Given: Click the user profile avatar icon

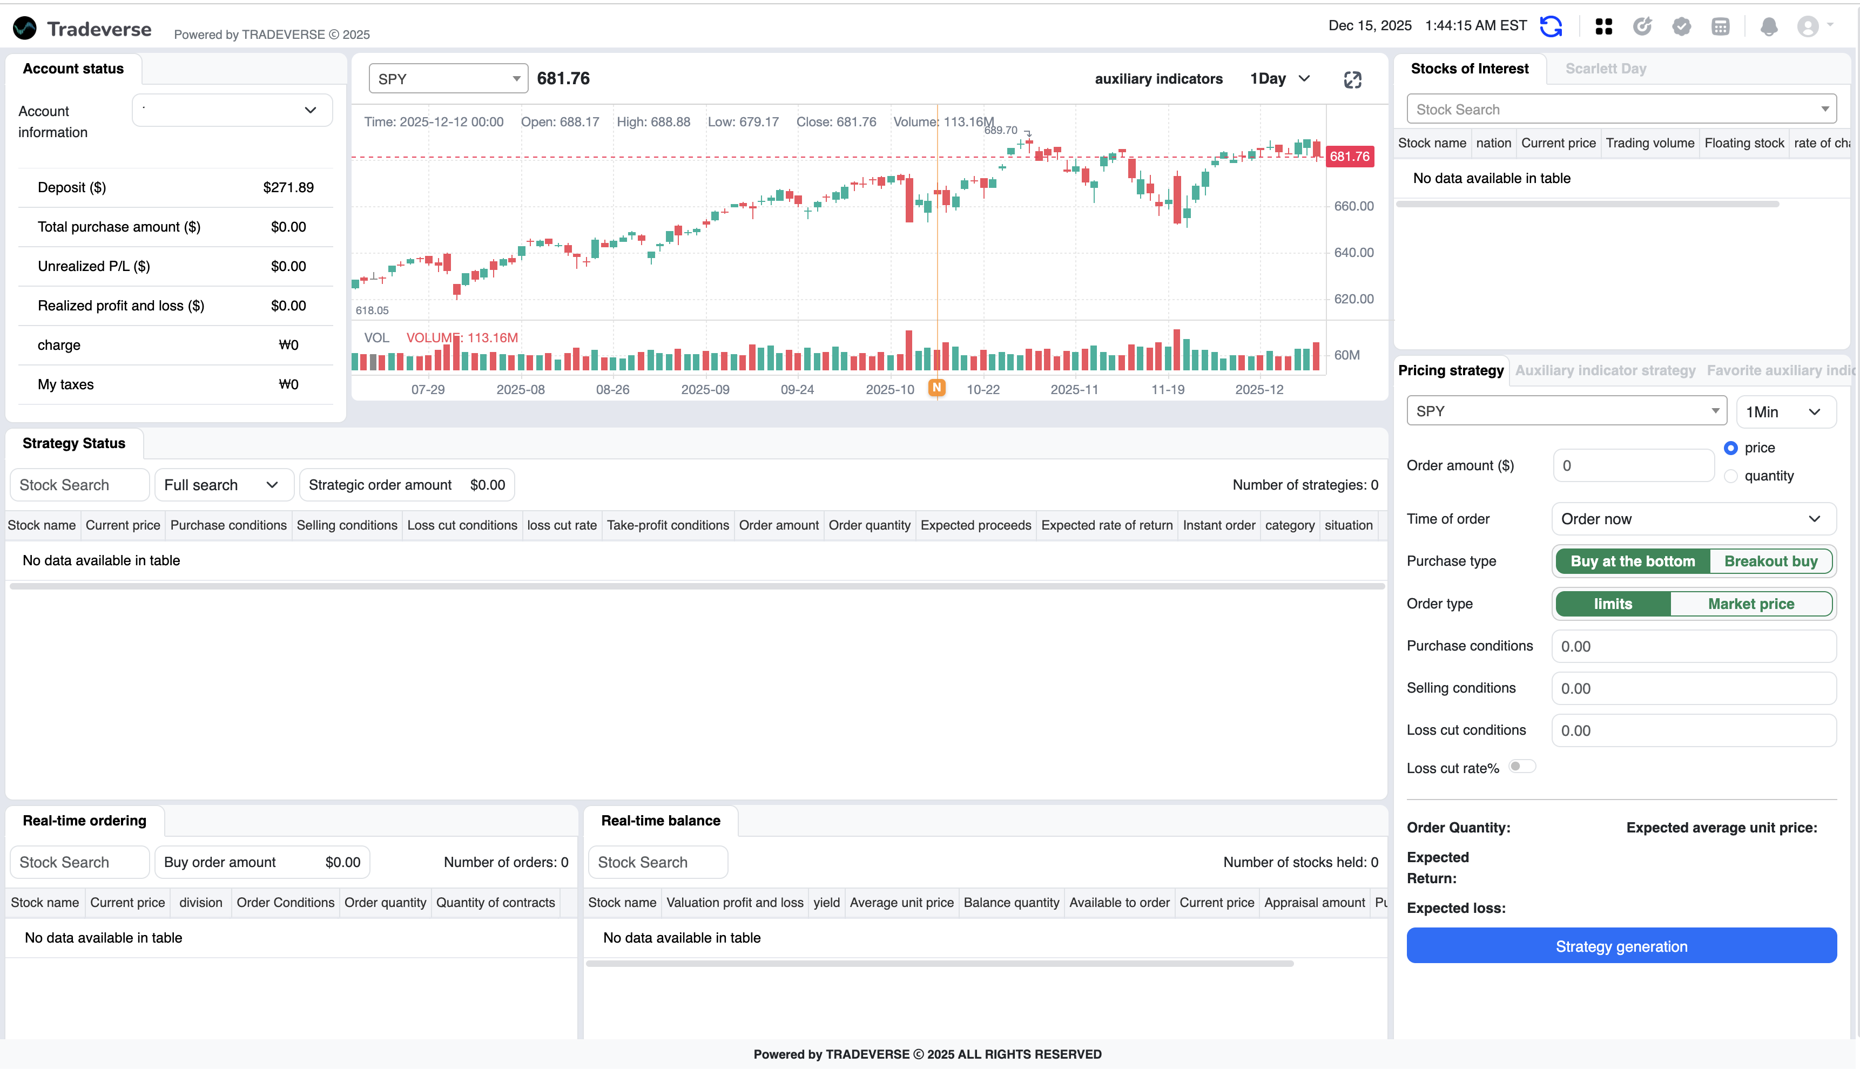Looking at the screenshot, I should click(x=1810, y=26).
